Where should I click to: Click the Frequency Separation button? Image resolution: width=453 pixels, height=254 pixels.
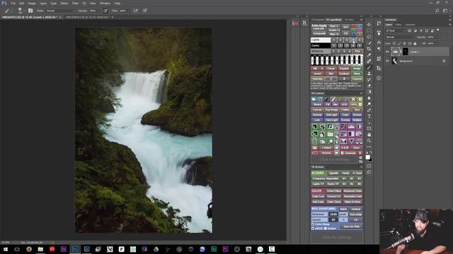326,179
